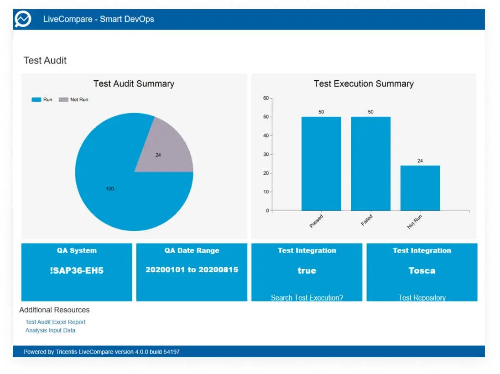The width and height of the screenshot is (500, 374).
Task: Click the Not Run axis label under the bar chart
Action: 415,222
